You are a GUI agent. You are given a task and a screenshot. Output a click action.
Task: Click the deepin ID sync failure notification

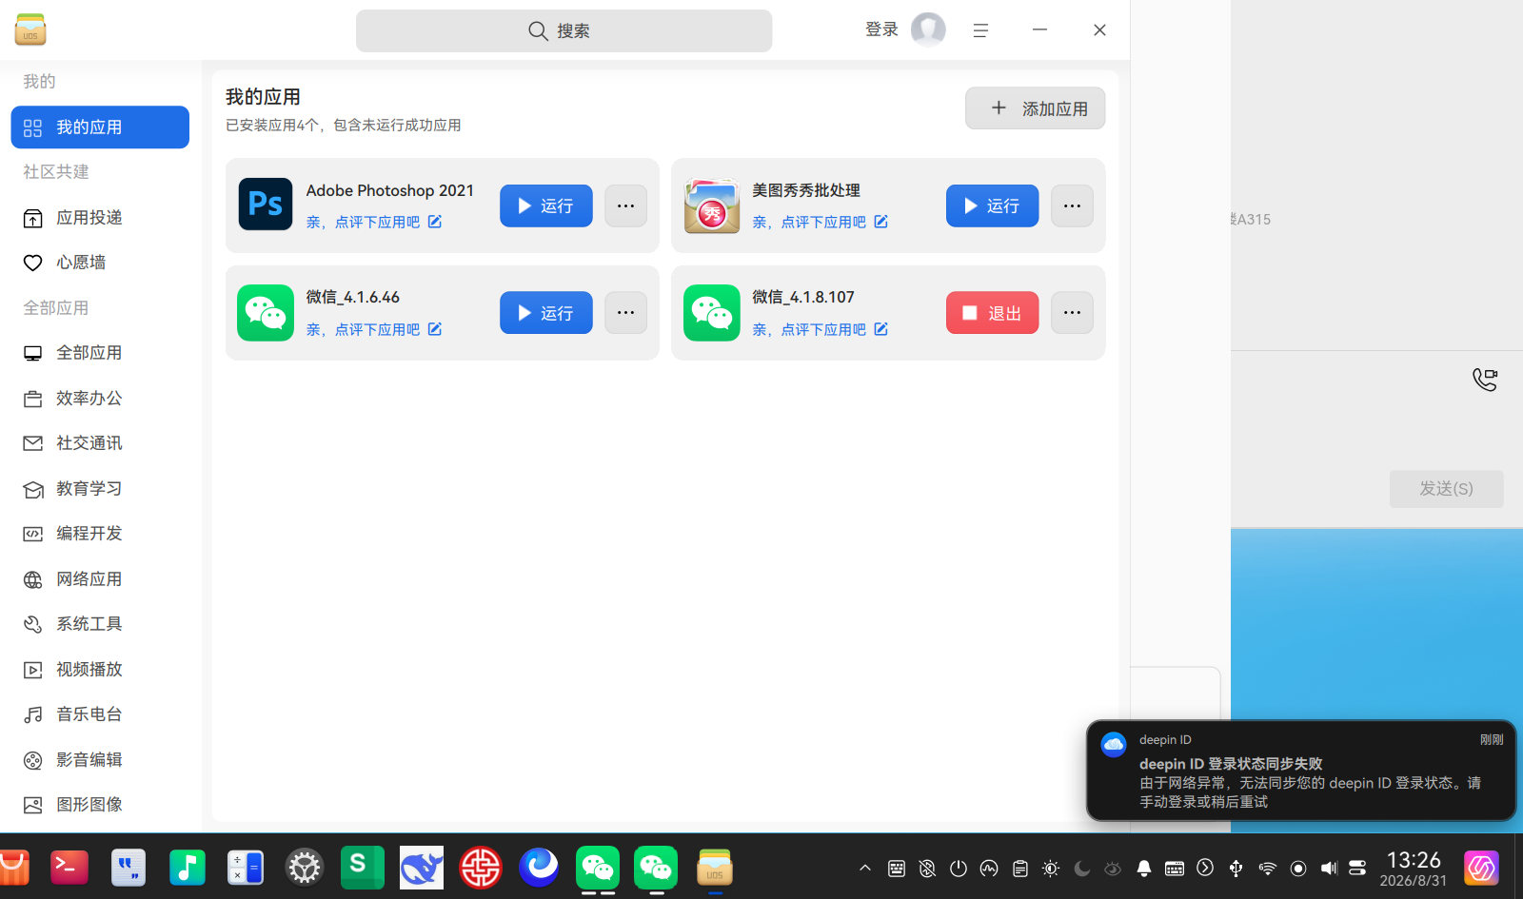(1301, 771)
